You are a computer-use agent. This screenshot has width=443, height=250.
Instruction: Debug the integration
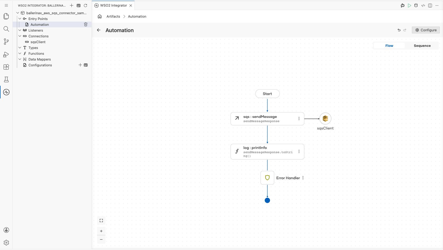coord(416,6)
